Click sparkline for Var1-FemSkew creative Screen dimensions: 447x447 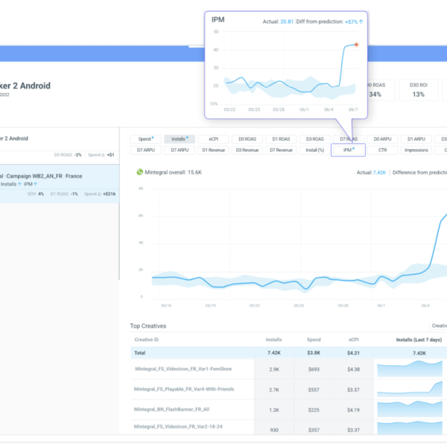tap(410, 369)
